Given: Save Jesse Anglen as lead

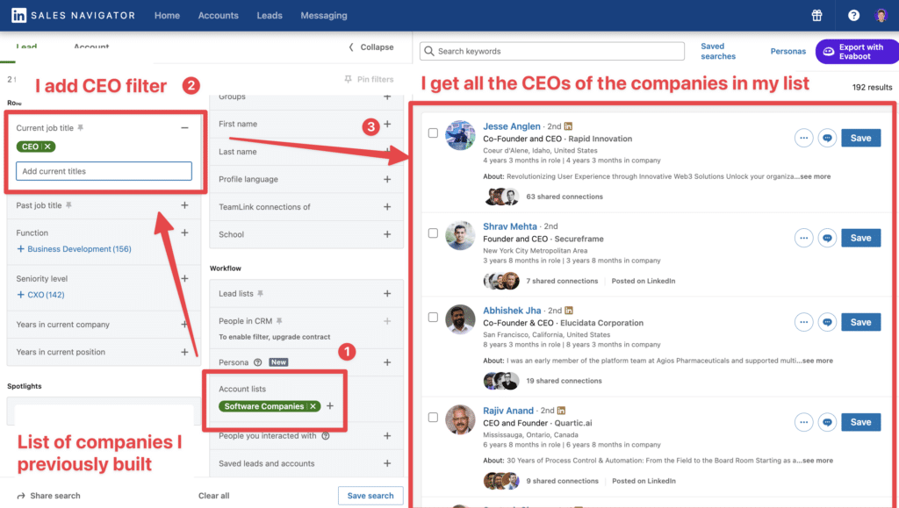Looking at the screenshot, I should [860, 138].
